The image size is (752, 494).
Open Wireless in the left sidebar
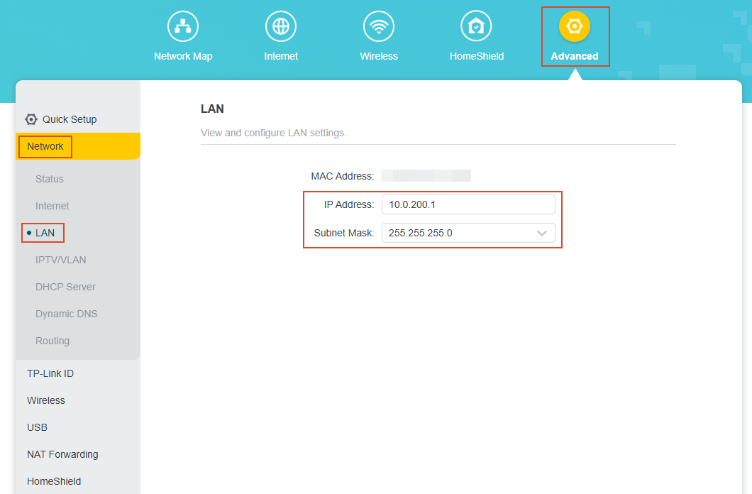click(x=46, y=400)
